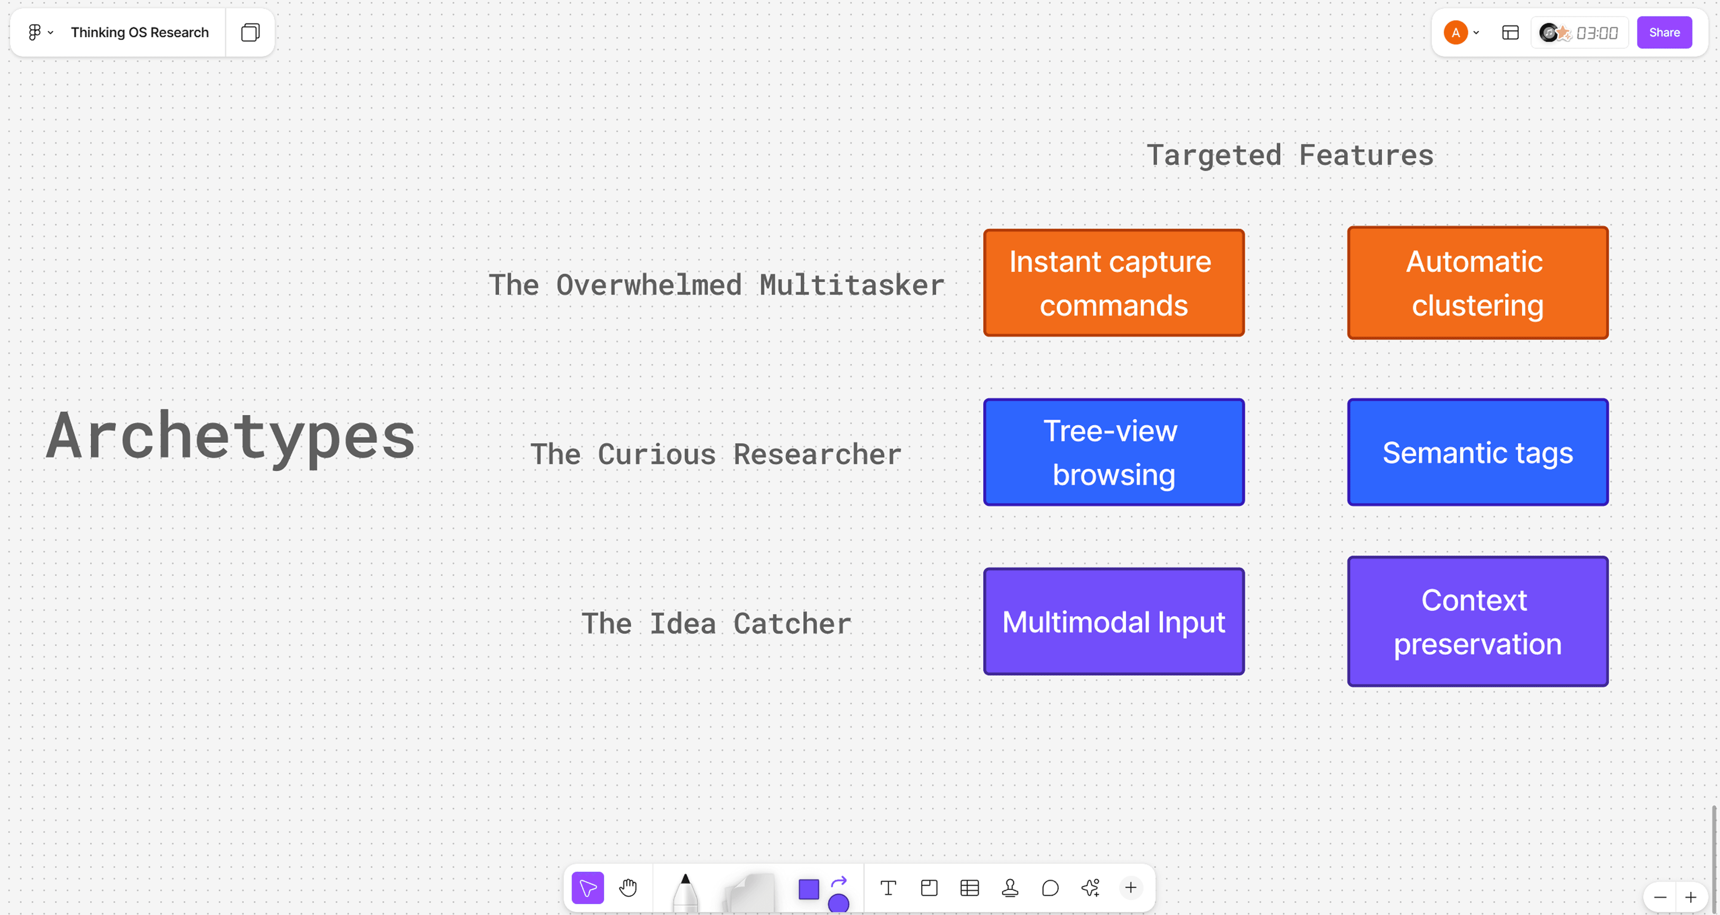Choose the Section tool
Image resolution: width=1720 pixels, height=915 pixels.
coord(929,888)
